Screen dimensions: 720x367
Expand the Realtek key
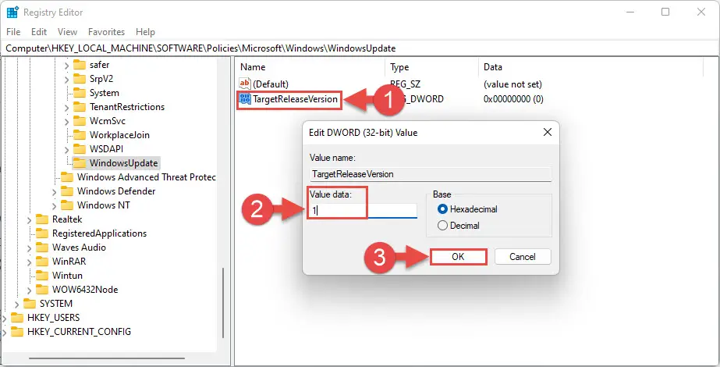tap(30, 220)
